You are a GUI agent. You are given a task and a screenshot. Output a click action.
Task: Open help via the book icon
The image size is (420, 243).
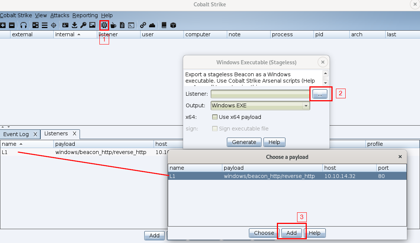coord(164,25)
